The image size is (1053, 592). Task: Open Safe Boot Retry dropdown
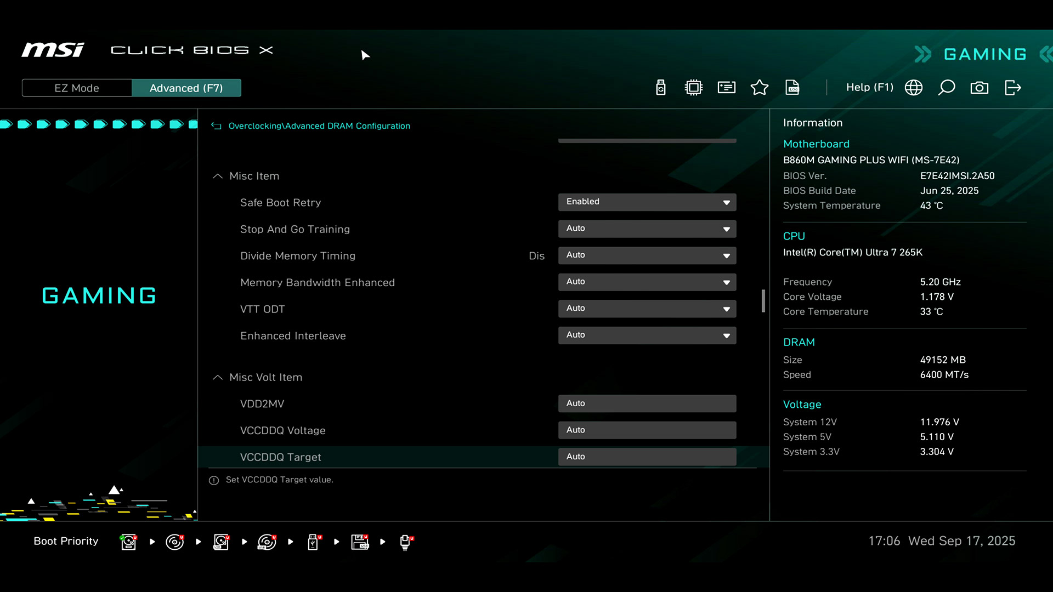click(x=647, y=202)
